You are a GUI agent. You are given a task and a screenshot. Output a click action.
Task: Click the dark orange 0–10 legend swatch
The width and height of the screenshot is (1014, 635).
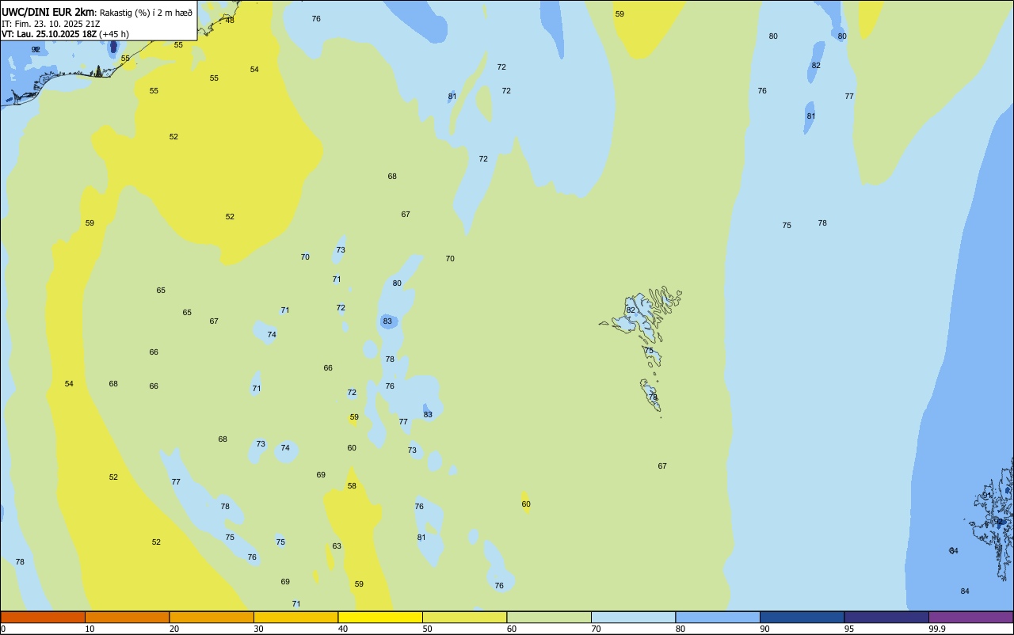tap(43, 617)
